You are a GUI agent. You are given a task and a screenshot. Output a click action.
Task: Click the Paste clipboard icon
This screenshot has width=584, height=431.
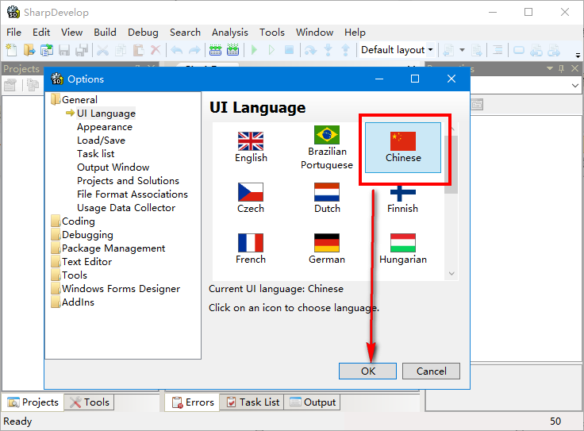138,49
